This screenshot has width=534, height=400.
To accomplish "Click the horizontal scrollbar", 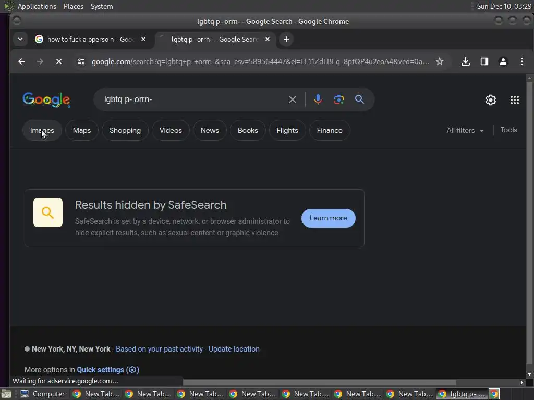I will pyautogui.click(x=320, y=383).
